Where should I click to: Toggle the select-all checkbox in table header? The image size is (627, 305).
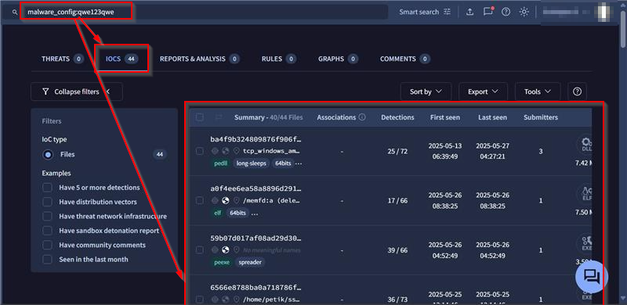[x=200, y=117]
